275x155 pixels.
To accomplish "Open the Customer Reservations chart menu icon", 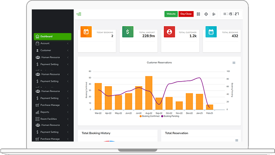I will 234,63.
